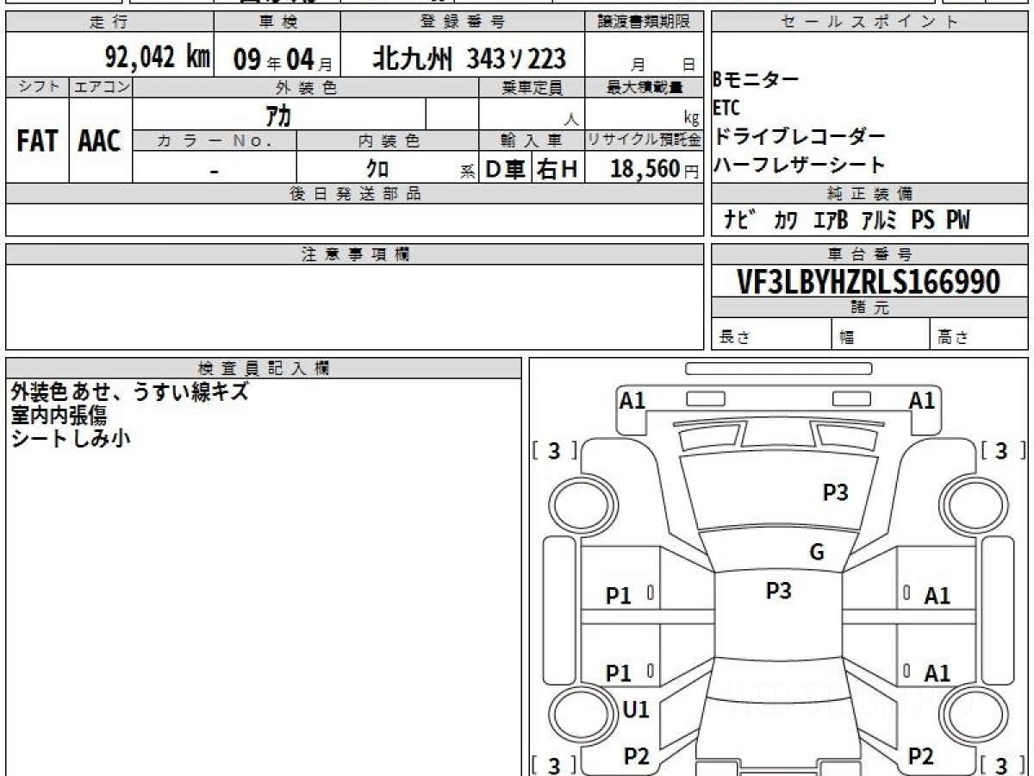Click the ドライブレコーダー sales point text
The height and width of the screenshot is (776, 1034).
click(x=800, y=137)
